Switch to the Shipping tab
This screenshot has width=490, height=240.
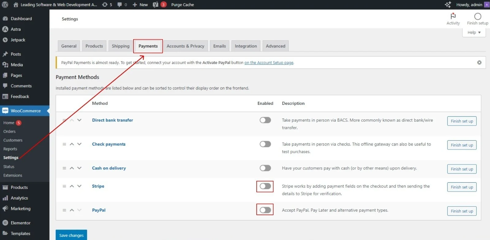point(121,46)
